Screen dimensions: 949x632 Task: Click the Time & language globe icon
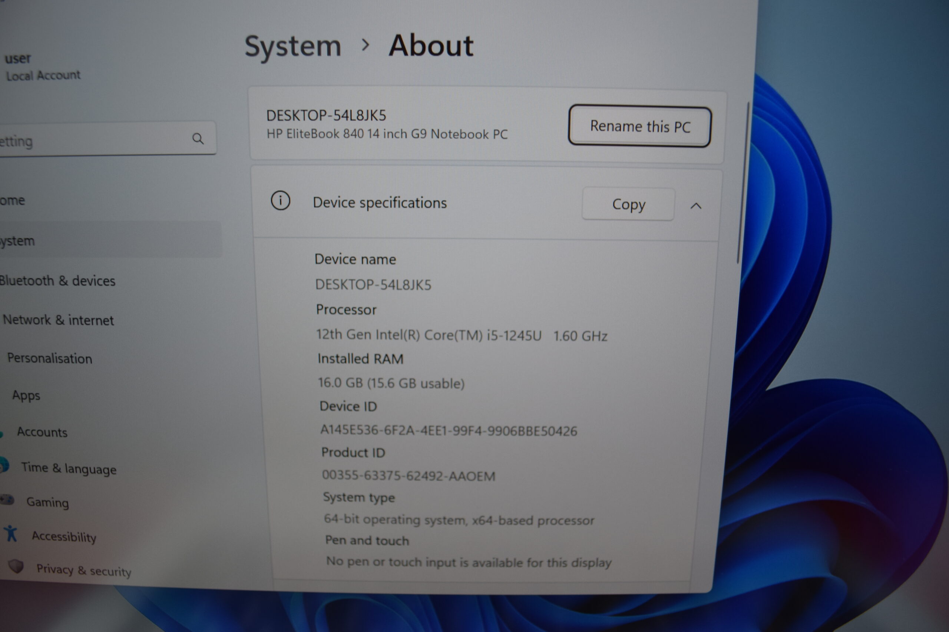click(x=4, y=464)
